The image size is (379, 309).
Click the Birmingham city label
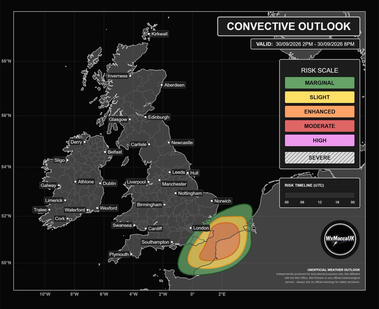coord(149,205)
